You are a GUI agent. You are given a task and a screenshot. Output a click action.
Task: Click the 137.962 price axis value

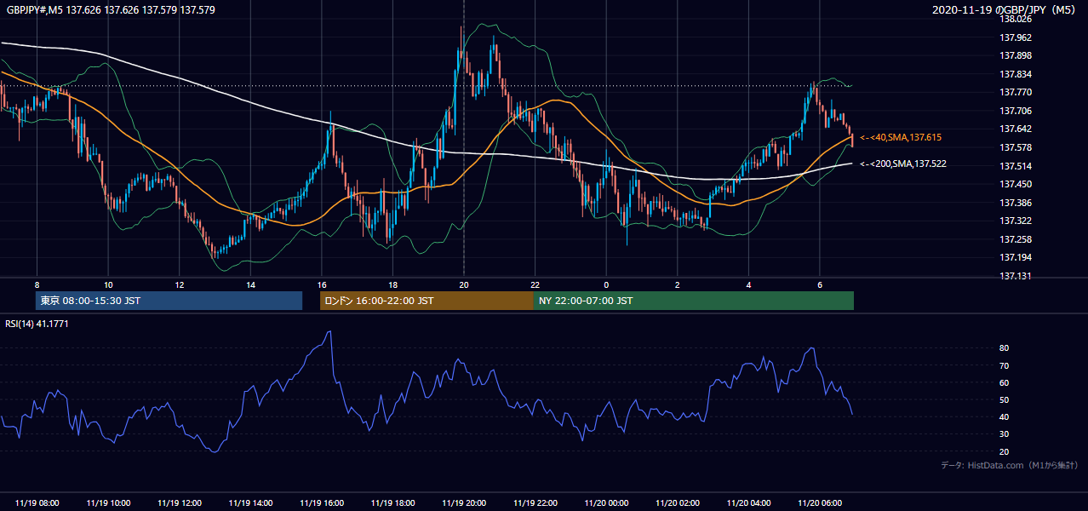pos(1015,37)
